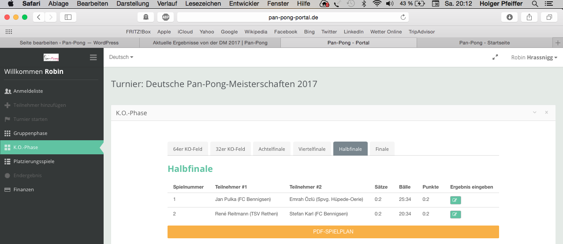Collapse the K.O.-Phase panel chevron
The image size is (563, 244).
[535, 113]
